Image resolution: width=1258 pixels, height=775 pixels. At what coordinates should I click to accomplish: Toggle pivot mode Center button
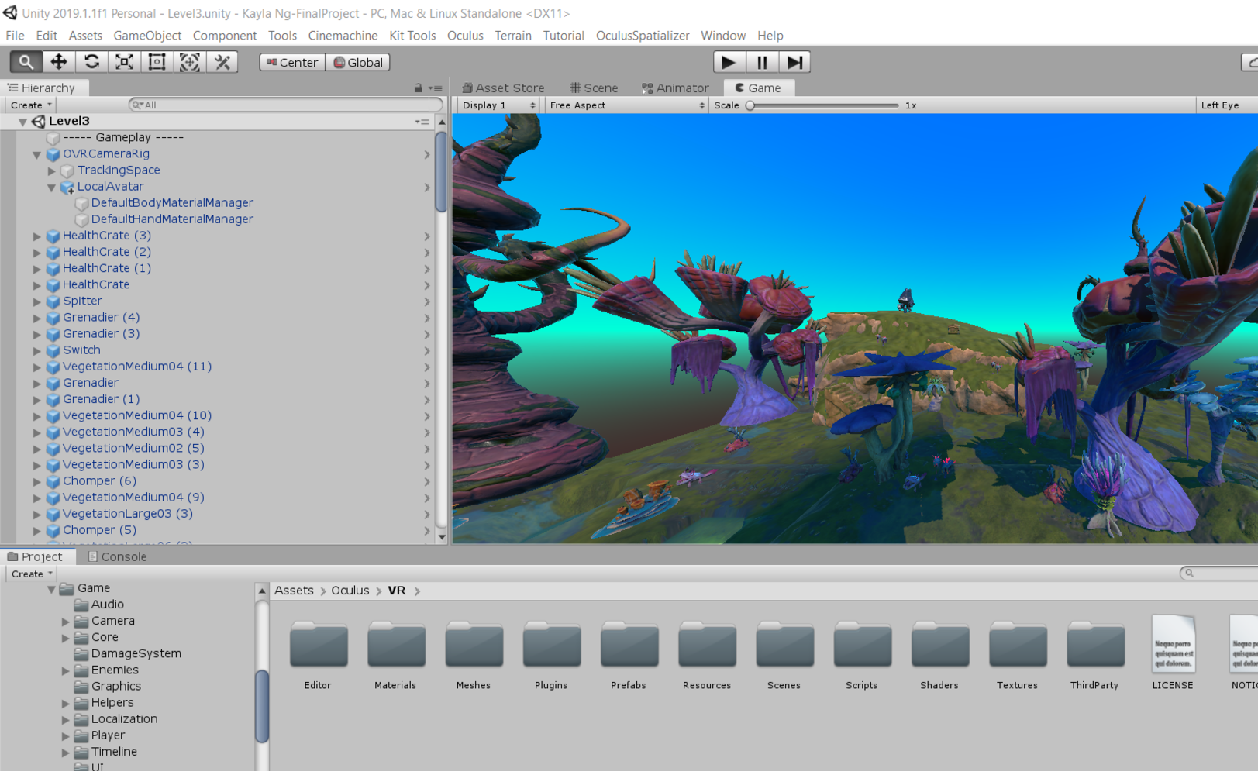(292, 63)
